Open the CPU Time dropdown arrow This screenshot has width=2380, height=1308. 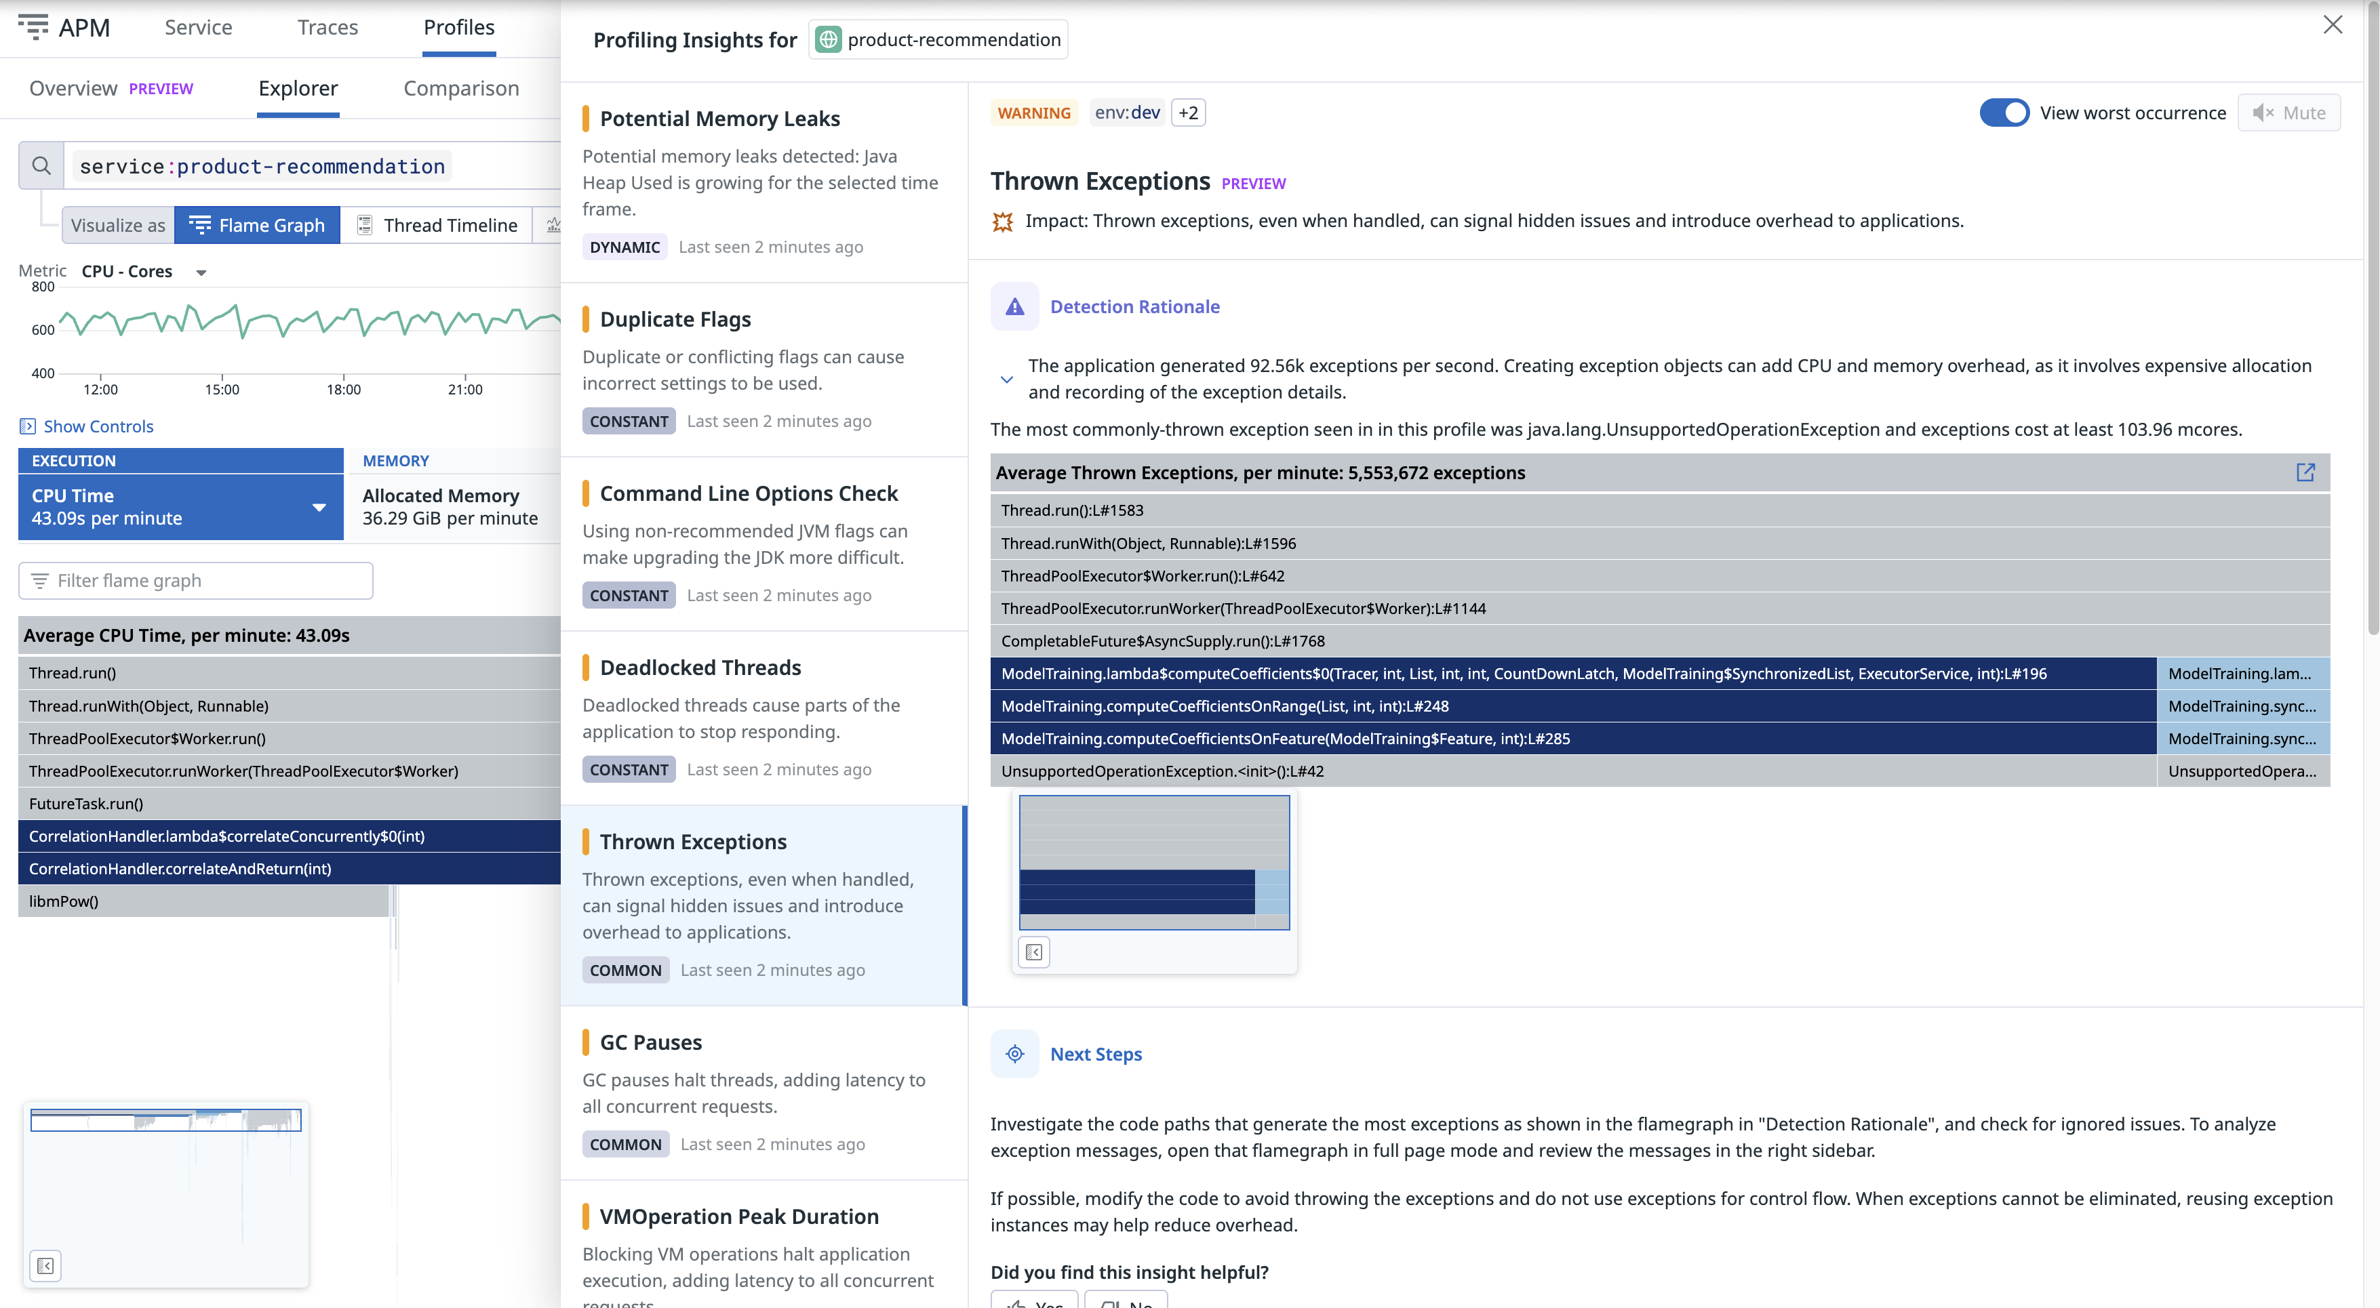pos(319,507)
